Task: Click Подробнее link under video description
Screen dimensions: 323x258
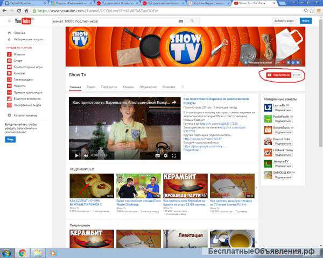Action: point(191,150)
